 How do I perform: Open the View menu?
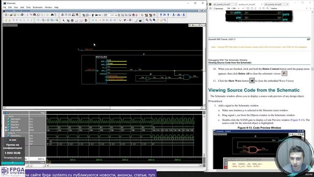click(x=16, y=7)
